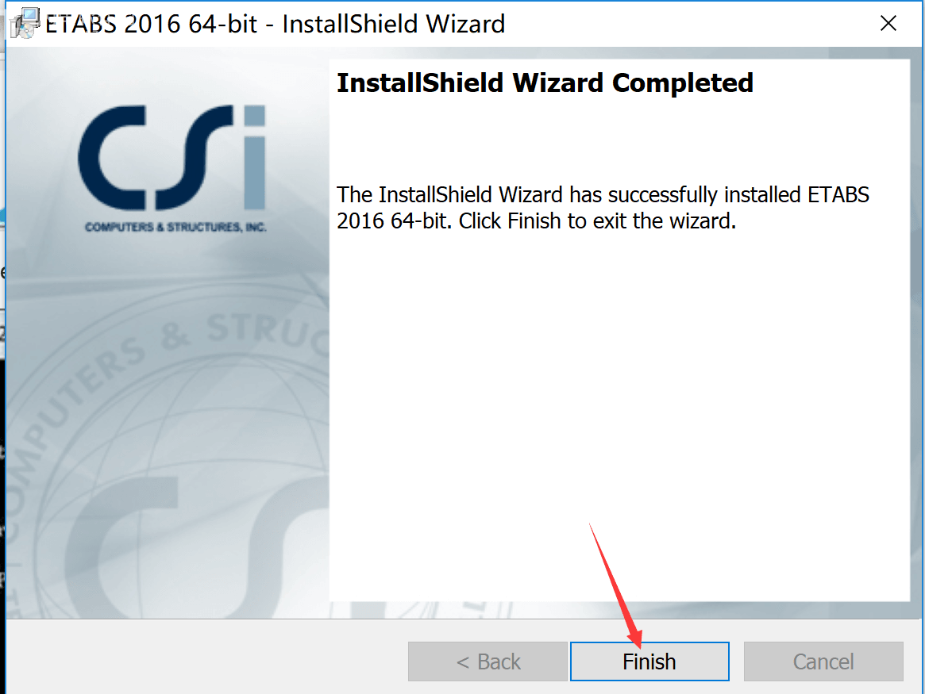Click the successfully installed ETABS message text
The width and height of the screenshot is (925, 694).
603,207
